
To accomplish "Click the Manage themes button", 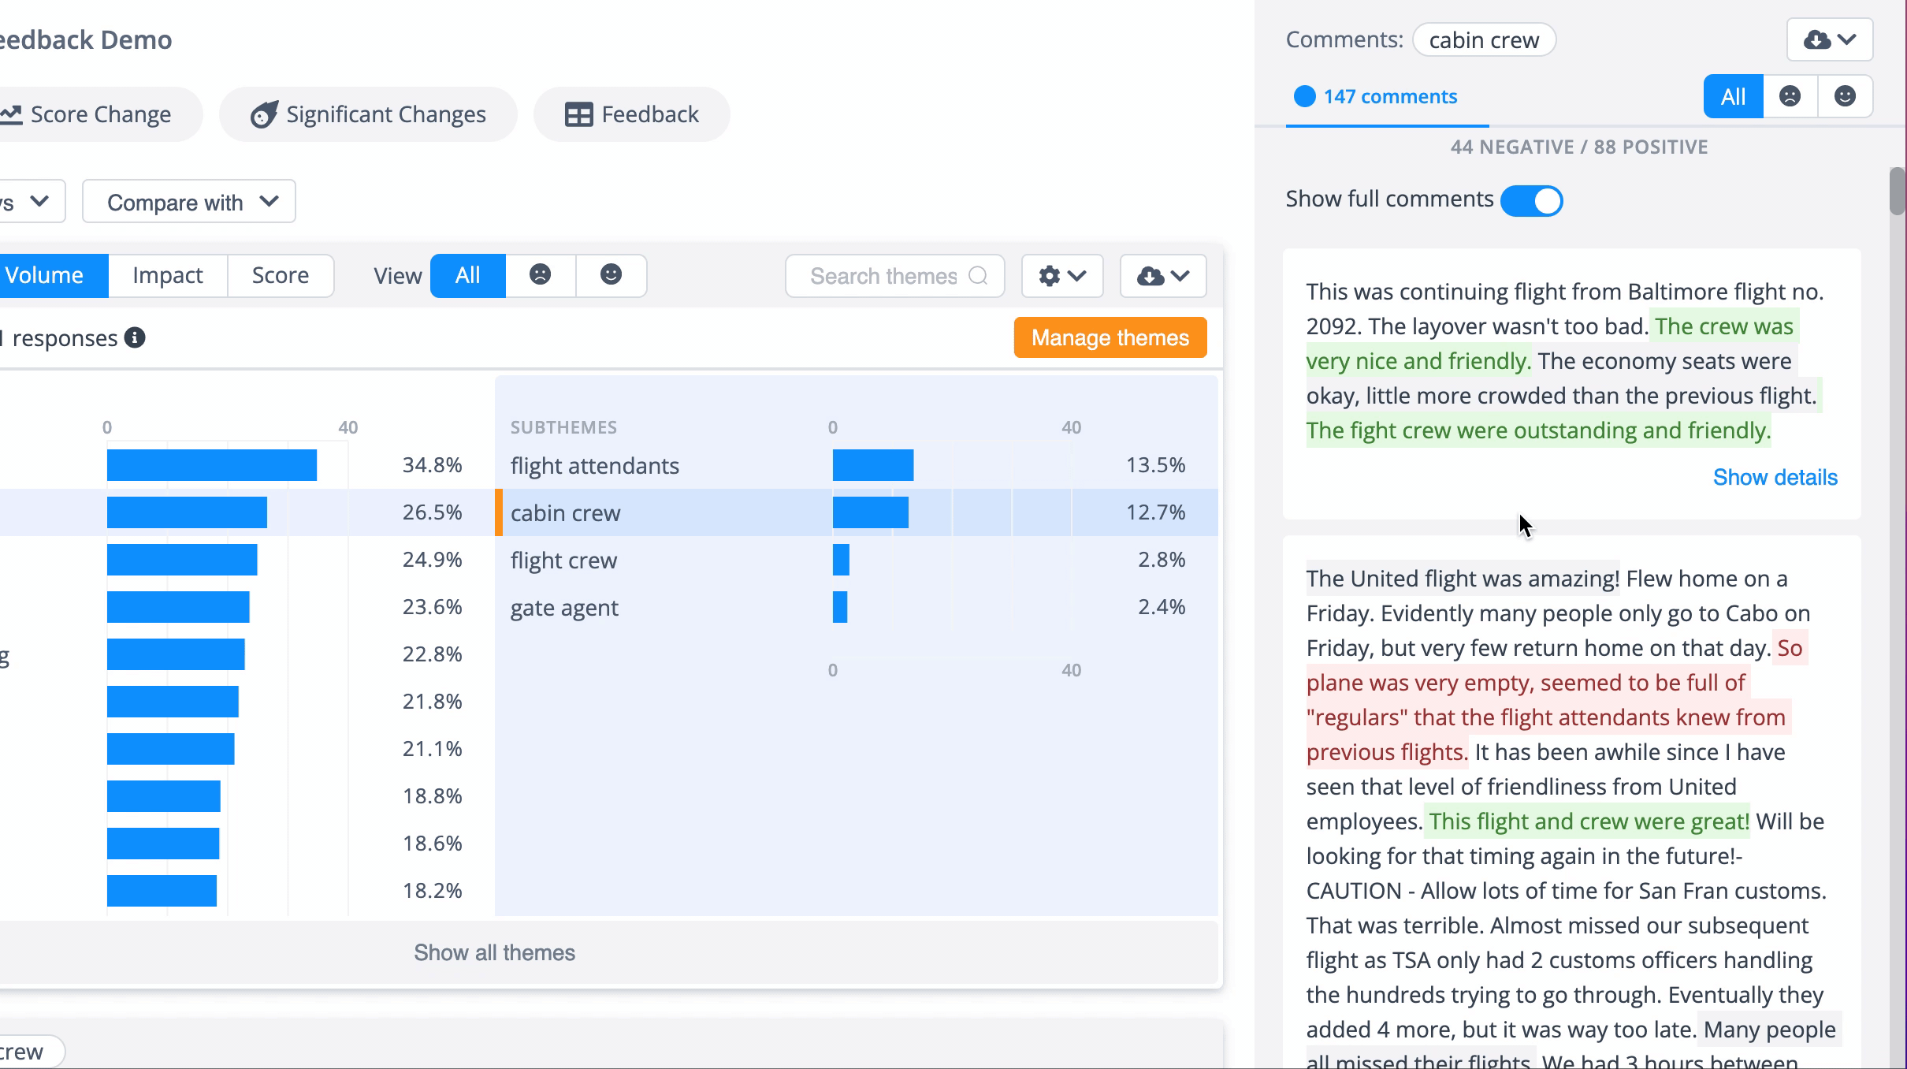I will [x=1110, y=338].
